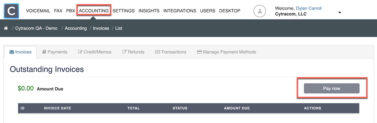
Task: Click Cytracom QA - Demo breadcrumb link
Action: click(x=36, y=28)
